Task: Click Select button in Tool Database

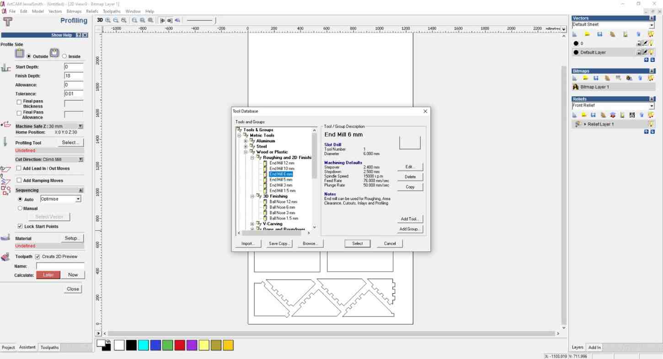Action: click(358, 243)
